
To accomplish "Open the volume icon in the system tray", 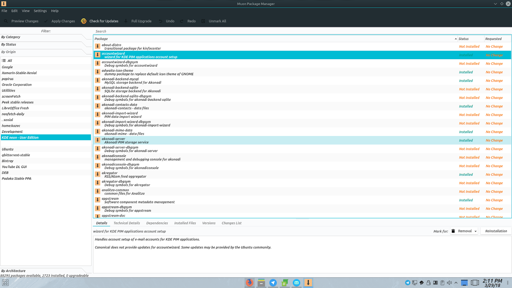I will click(450, 283).
